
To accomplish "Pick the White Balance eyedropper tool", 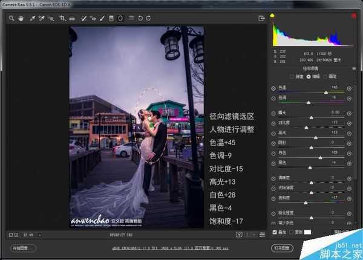I will tap(32, 19).
